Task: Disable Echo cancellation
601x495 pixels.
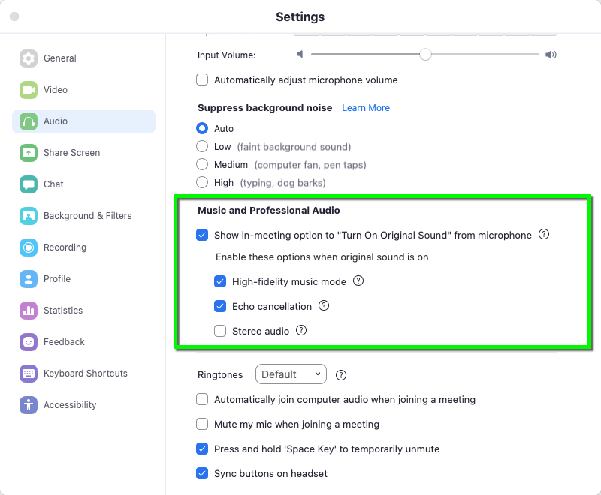Action: tap(220, 306)
